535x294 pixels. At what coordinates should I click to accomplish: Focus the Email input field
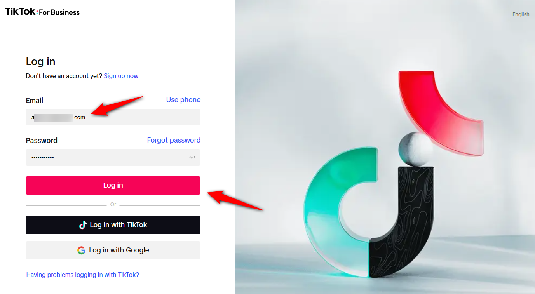113,117
